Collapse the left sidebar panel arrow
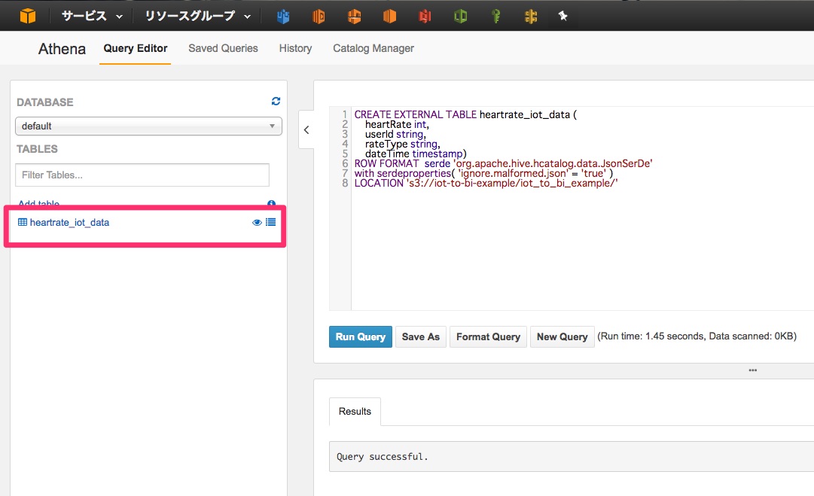 click(306, 129)
